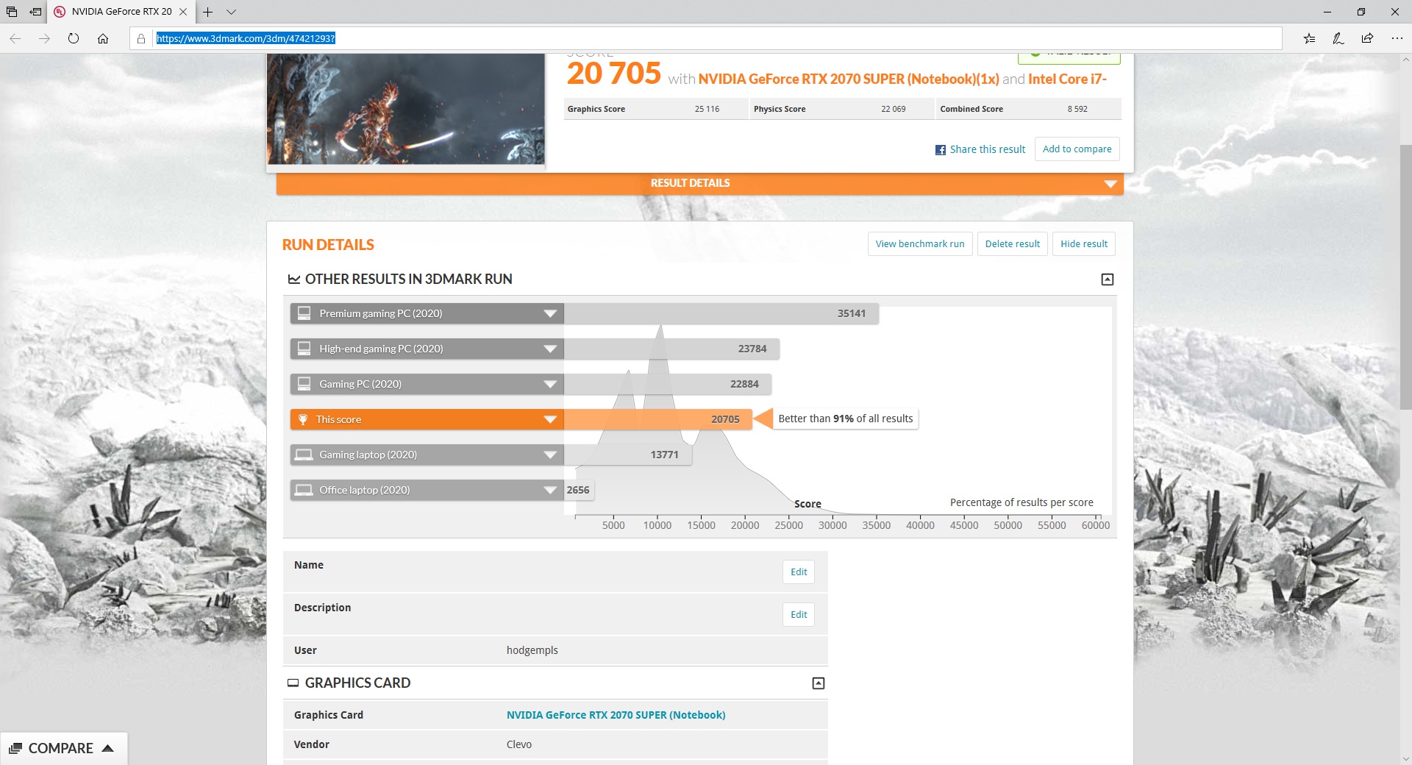Open browser Settings and more menu
This screenshot has height=765, width=1412.
[x=1397, y=38]
